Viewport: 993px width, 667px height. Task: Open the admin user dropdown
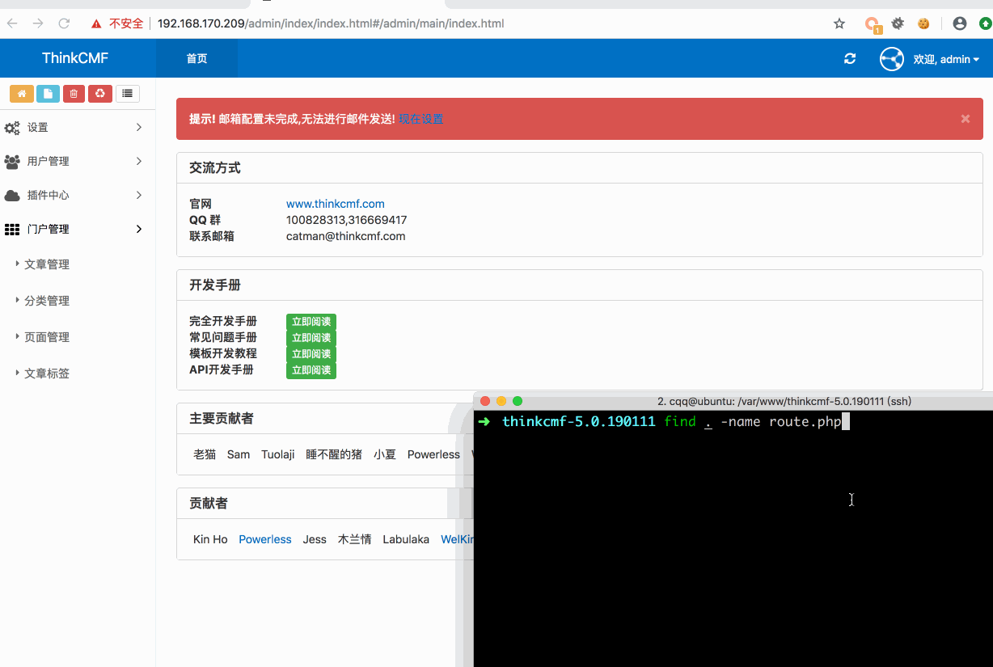click(x=945, y=59)
